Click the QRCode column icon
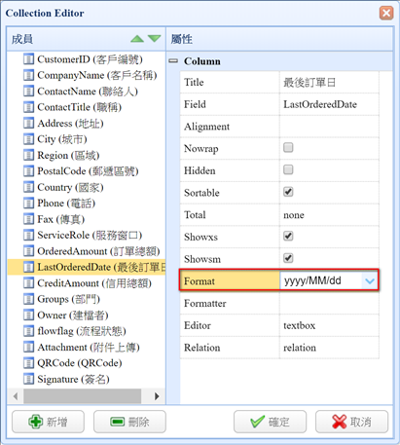The height and width of the screenshot is (445, 400). (x=28, y=362)
